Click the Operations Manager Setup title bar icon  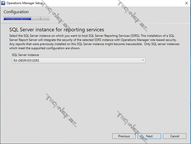click(3, 3)
